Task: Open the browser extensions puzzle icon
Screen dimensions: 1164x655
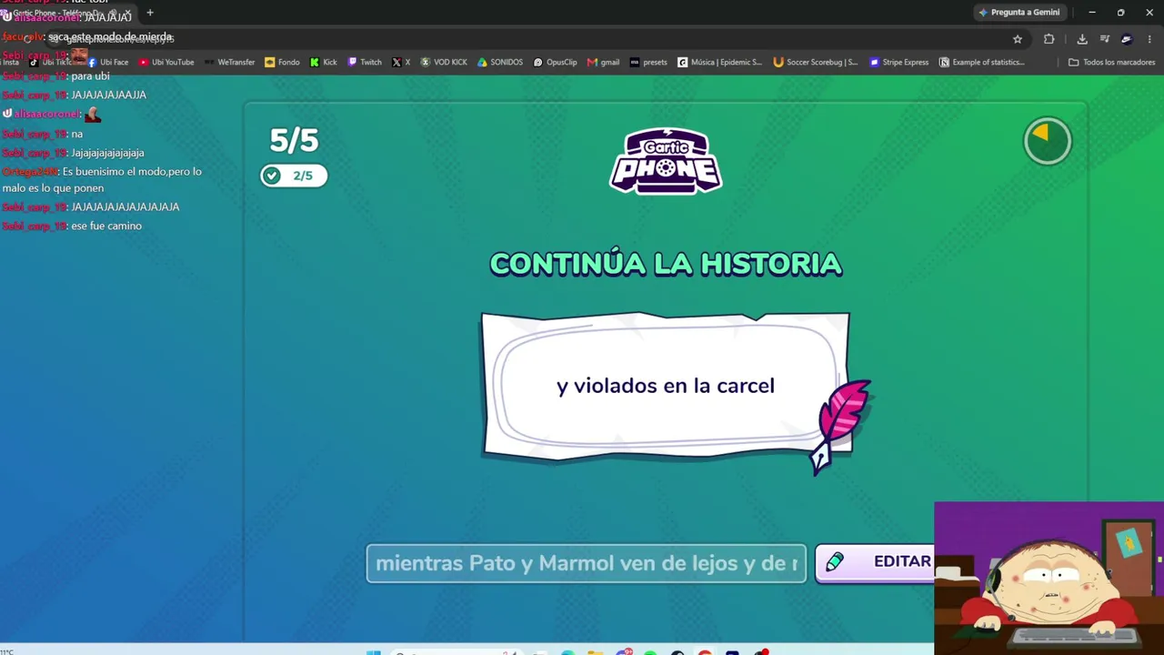Action: [x=1049, y=39]
